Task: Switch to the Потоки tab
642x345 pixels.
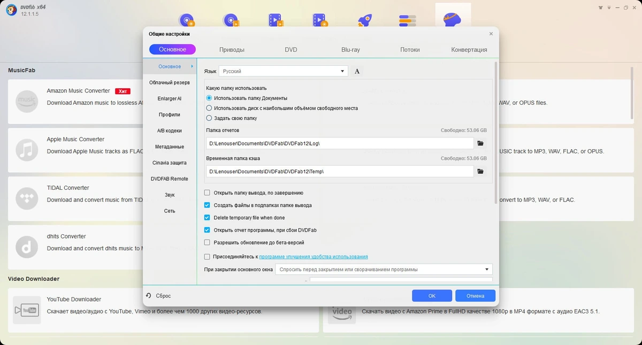Action: 410,50
